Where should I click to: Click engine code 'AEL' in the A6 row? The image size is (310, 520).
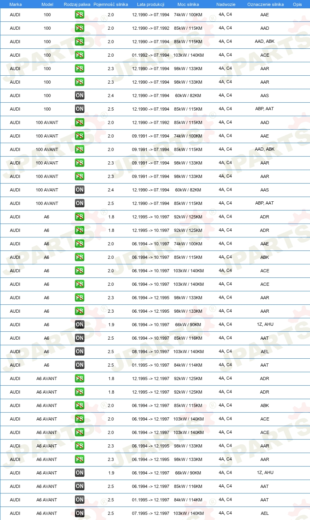click(265, 352)
